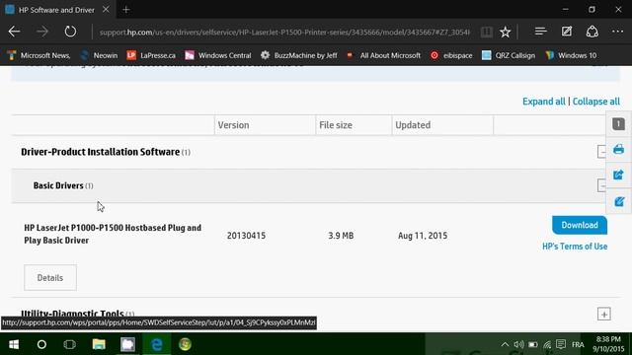Screen dimensions: 632x355
Task: Show hidden system tray icons
Action: pyautogui.click(x=505, y=344)
